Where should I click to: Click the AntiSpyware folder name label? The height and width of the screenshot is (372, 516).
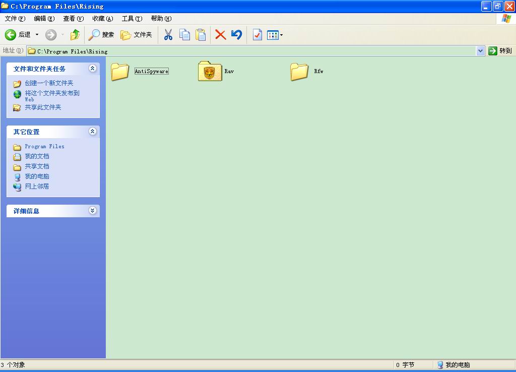point(152,71)
